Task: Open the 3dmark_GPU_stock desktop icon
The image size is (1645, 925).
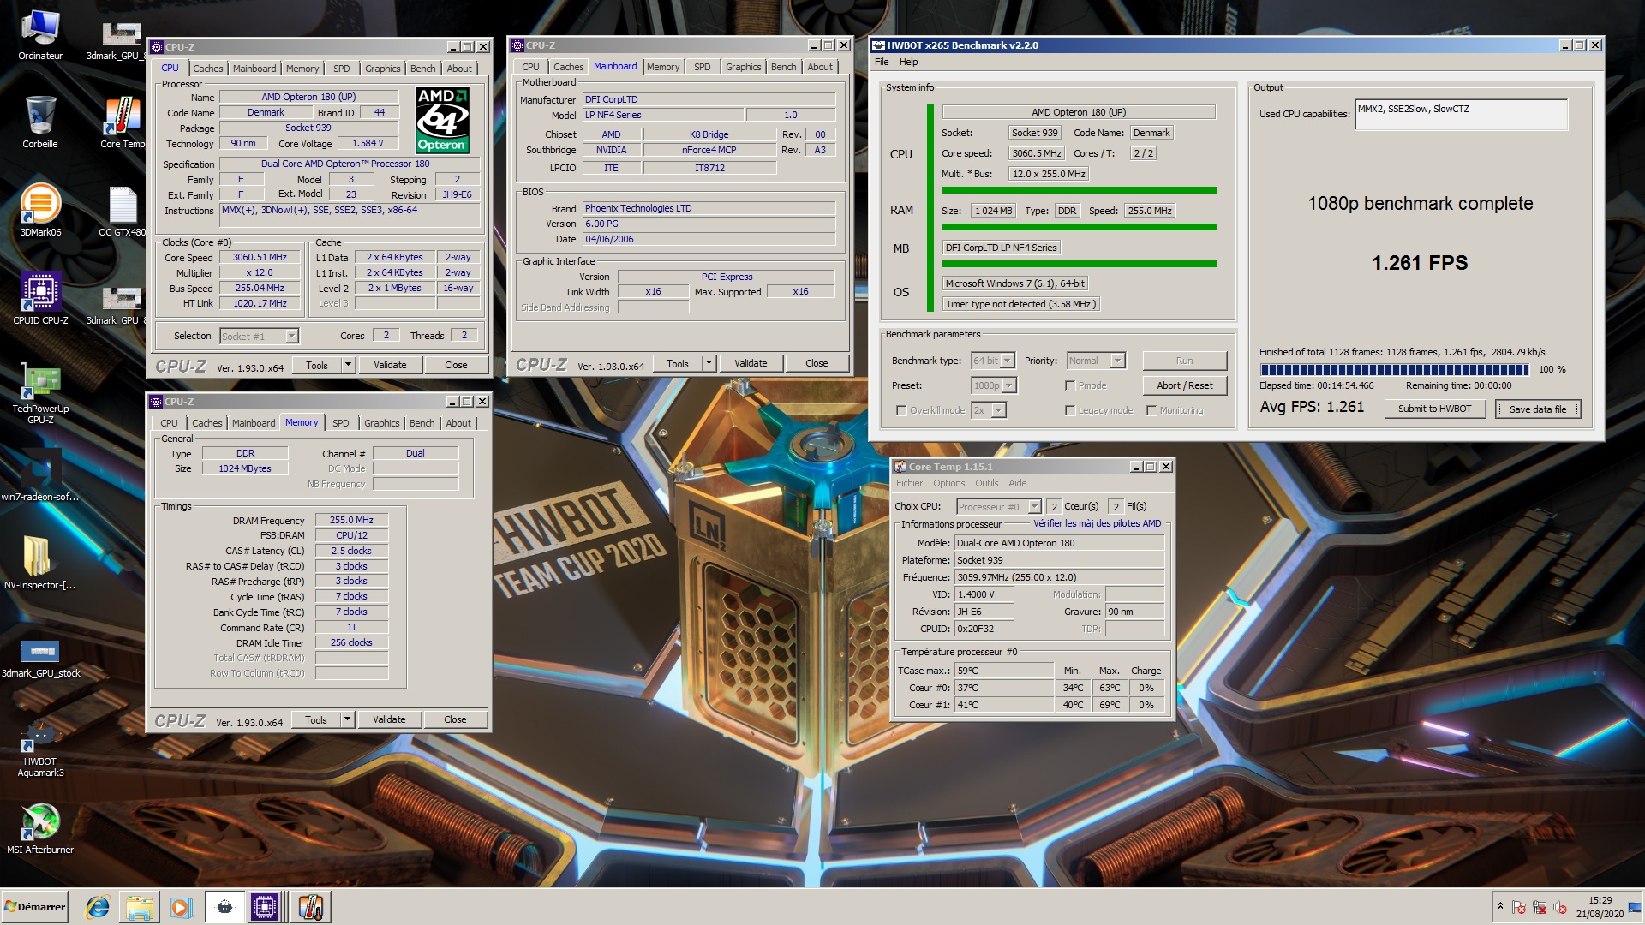Action: 40,658
